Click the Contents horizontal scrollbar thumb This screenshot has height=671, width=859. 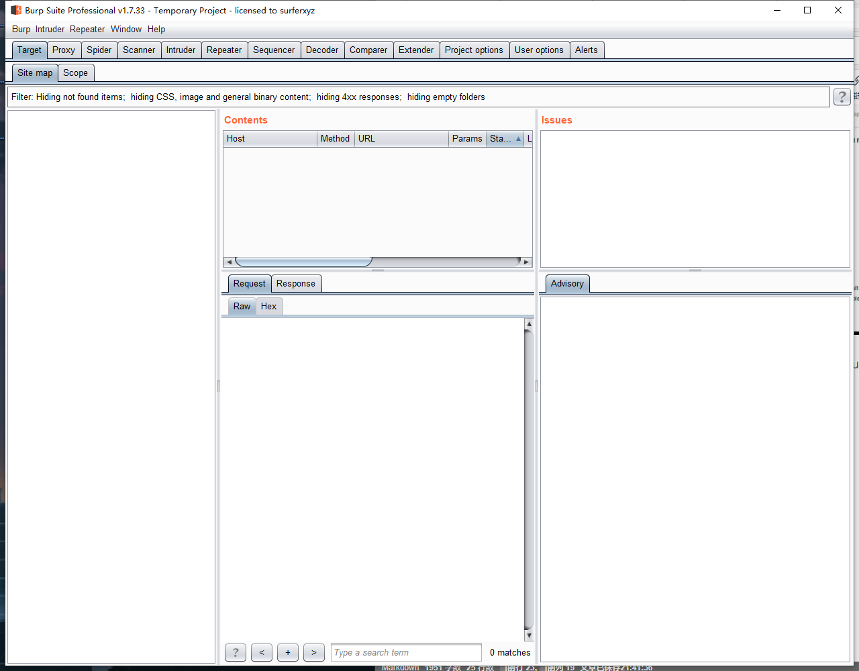(303, 262)
